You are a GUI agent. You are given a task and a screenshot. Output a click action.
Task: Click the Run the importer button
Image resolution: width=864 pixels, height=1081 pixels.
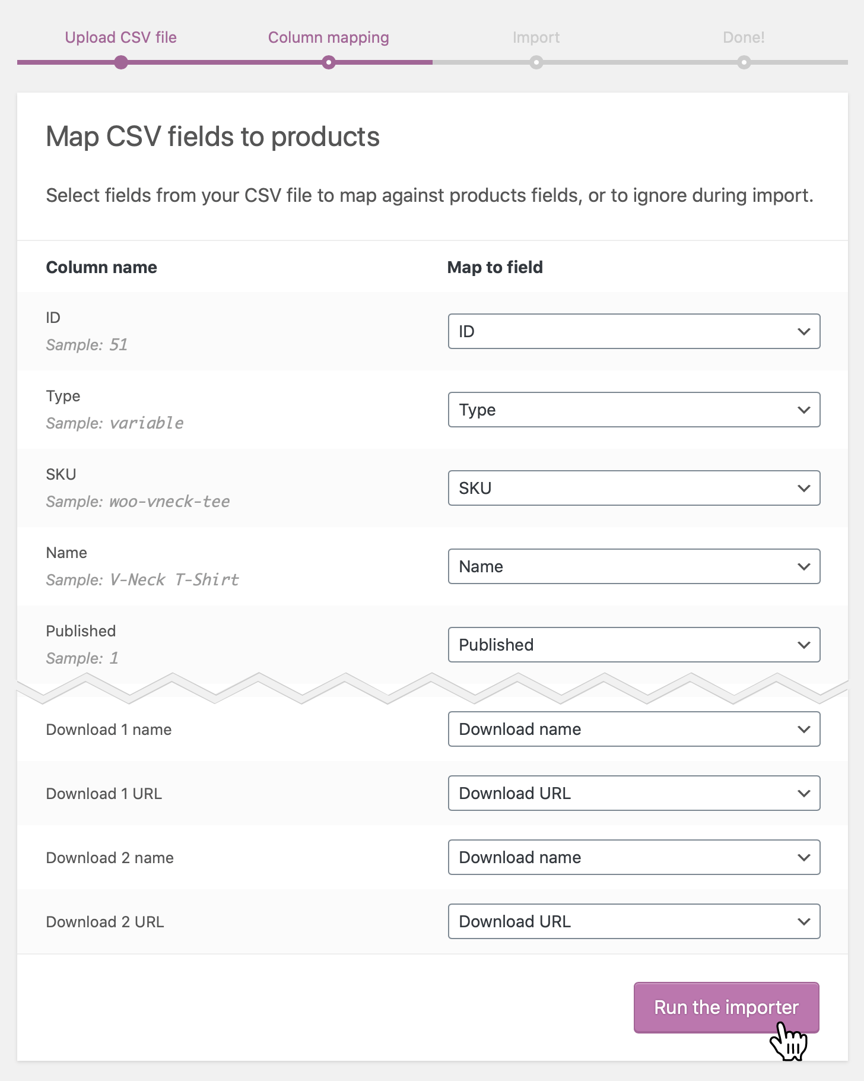click(726, 1007)
